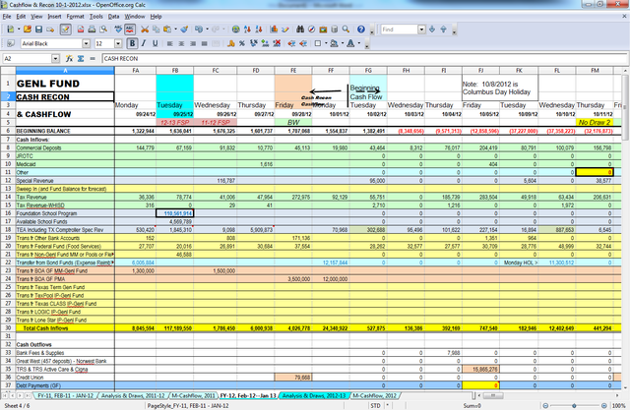Toggle Underline formatting
630x410 pixels.
(x=156, y=43)
